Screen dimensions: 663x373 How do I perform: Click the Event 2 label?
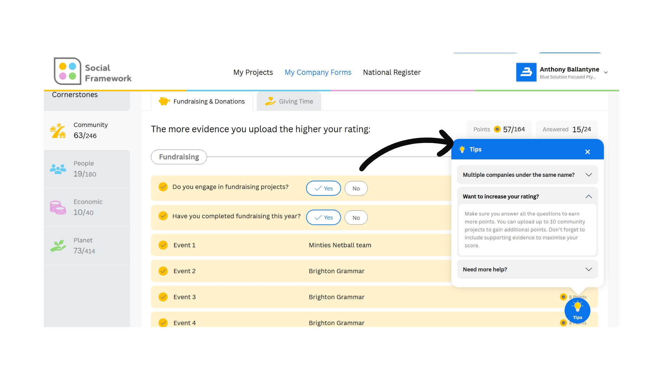point(184,271)
